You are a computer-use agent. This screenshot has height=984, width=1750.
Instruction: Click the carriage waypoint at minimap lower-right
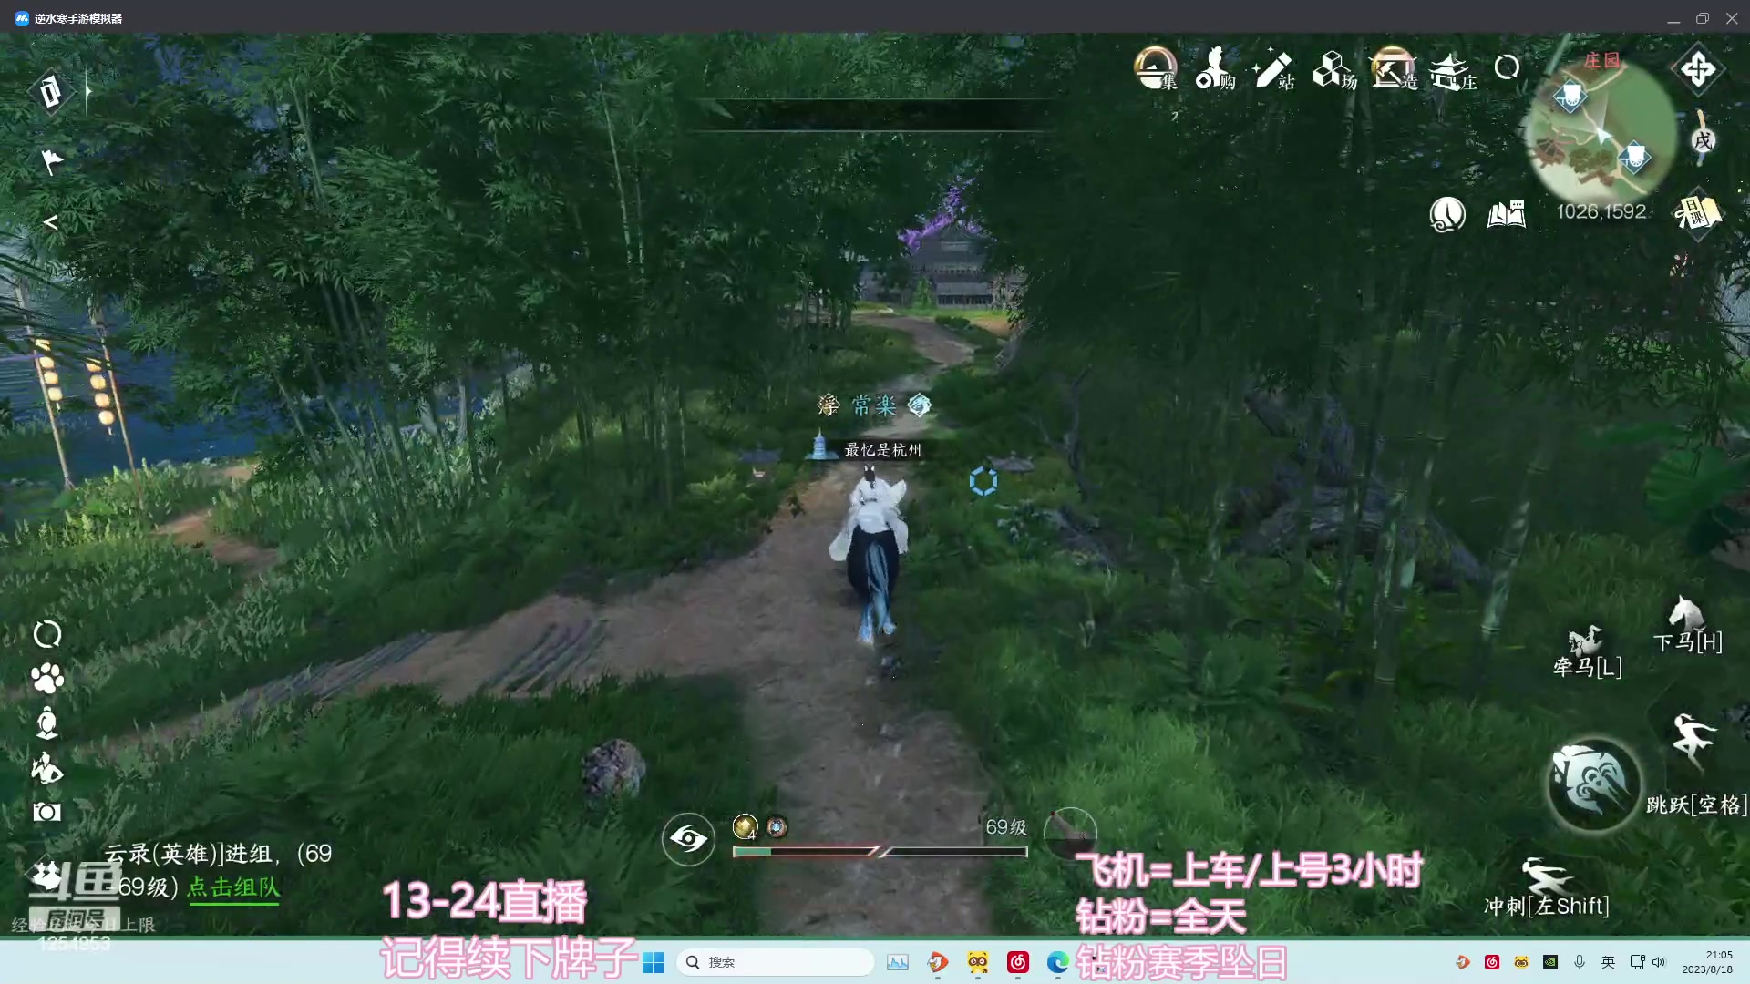click(x=1634, y=157)
